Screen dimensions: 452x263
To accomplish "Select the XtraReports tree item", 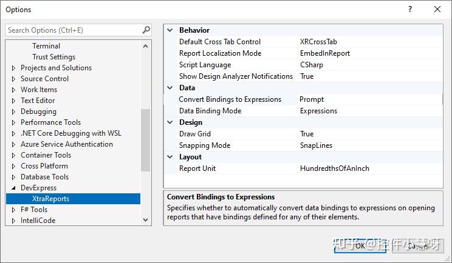I will (x=51, y=199).
